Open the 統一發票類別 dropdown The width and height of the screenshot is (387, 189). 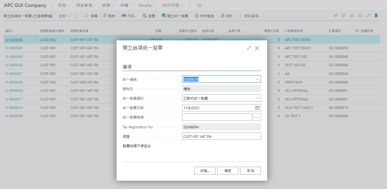tap(257, 98)
